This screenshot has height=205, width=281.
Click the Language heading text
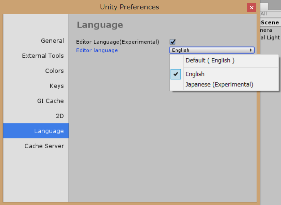point(100,25)
